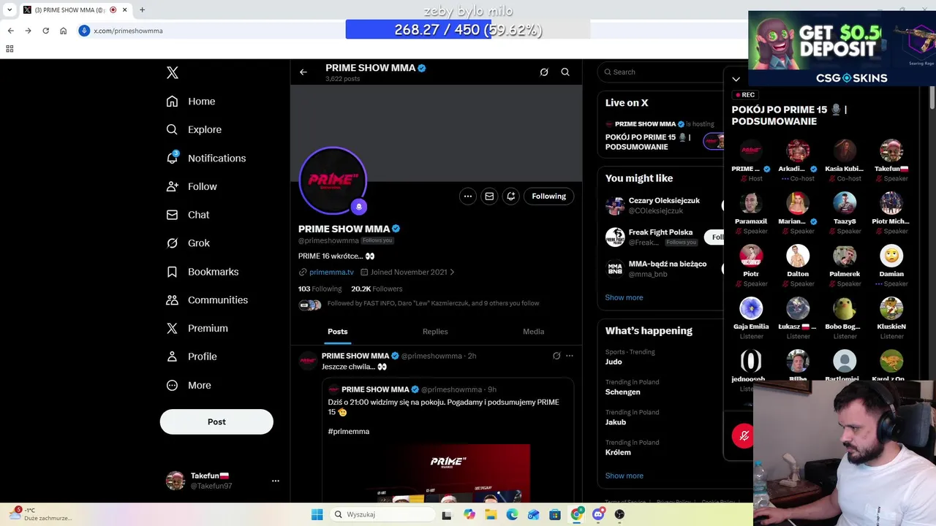
Task: Open Chat in the sidebar
Action: pos(188,215)
